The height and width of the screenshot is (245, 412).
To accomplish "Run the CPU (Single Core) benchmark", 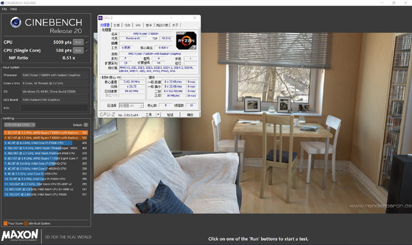I will pyautogui.click(x=78, y=50).
